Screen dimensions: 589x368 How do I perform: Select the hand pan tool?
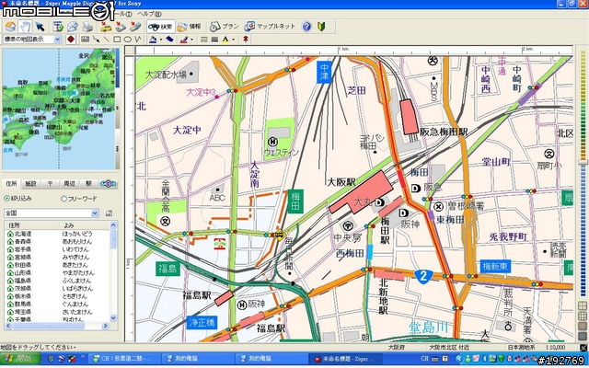(x=25, y=27)
